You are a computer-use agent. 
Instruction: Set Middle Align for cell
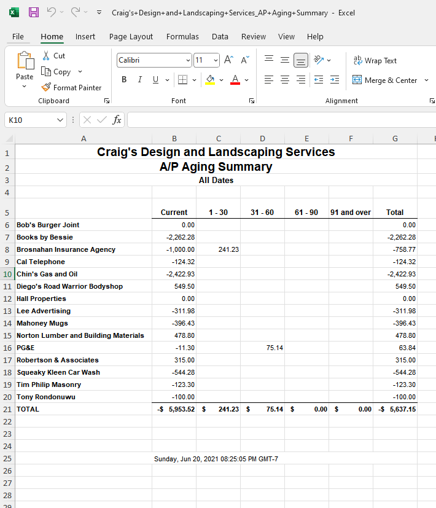[285, 60]
